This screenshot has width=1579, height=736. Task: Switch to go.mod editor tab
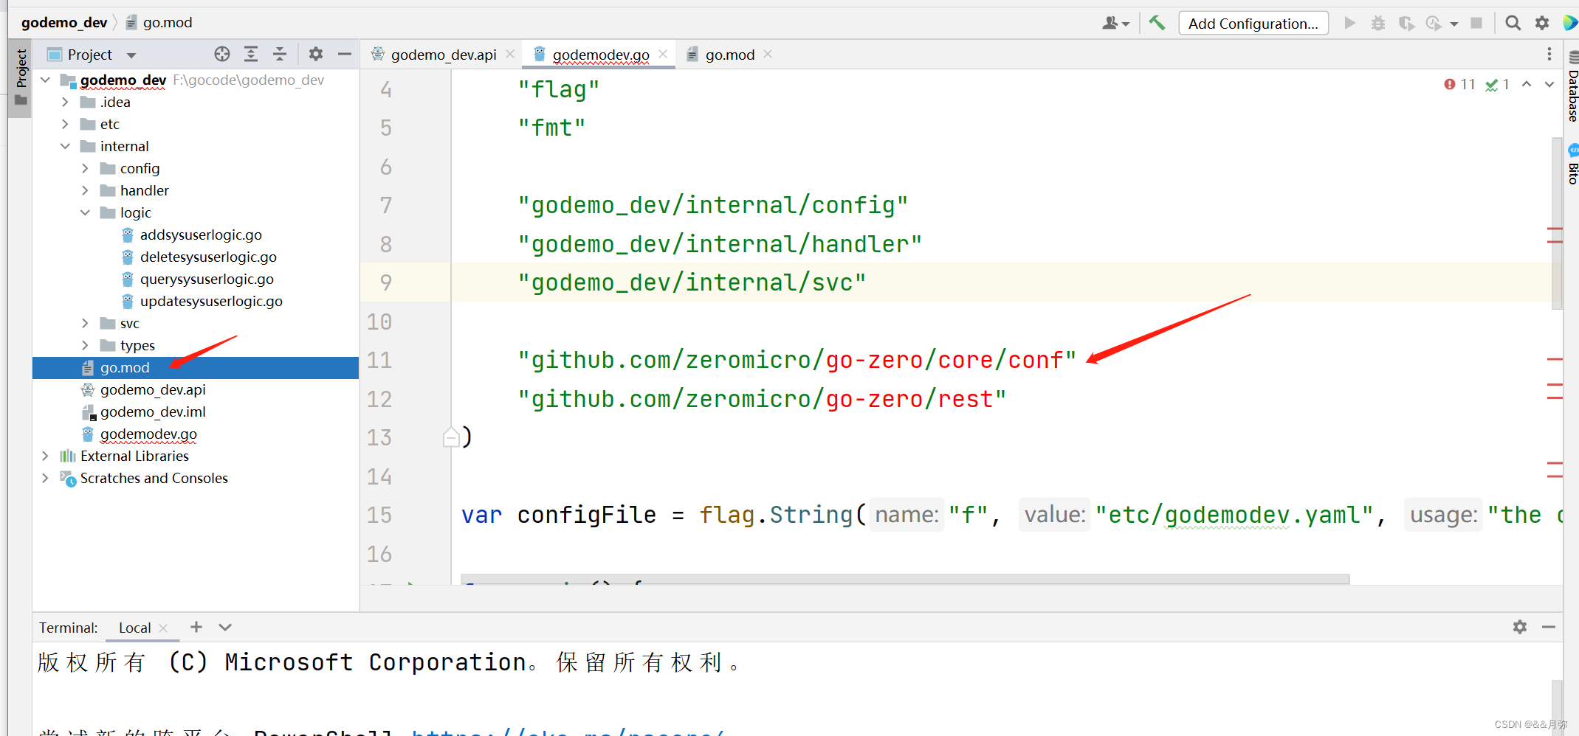click(729, 55)
